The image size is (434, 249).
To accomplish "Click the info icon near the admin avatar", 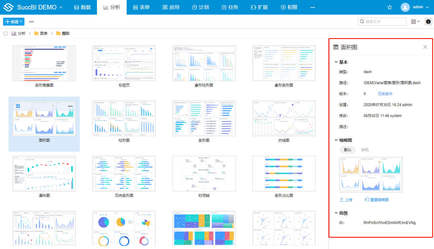I will pos(428,22).
